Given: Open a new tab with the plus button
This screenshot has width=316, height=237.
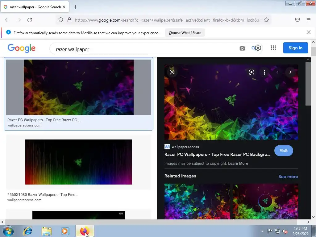Looking at the screenshot, I should pos(75,7).
